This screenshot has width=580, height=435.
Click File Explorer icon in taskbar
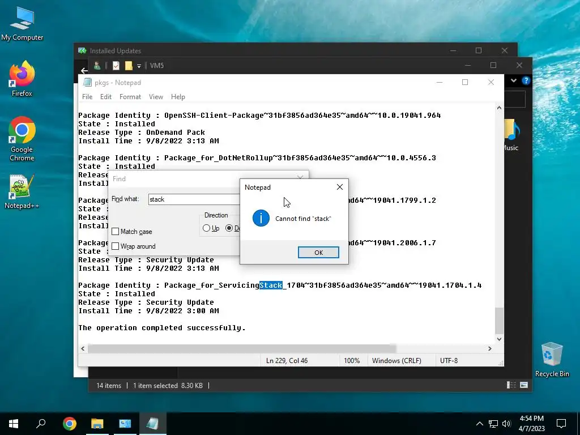coord(97,424)
